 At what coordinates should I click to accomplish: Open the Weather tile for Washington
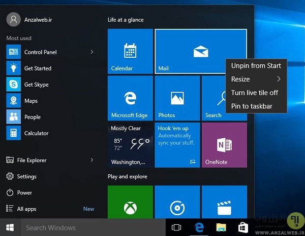point(130,145)
